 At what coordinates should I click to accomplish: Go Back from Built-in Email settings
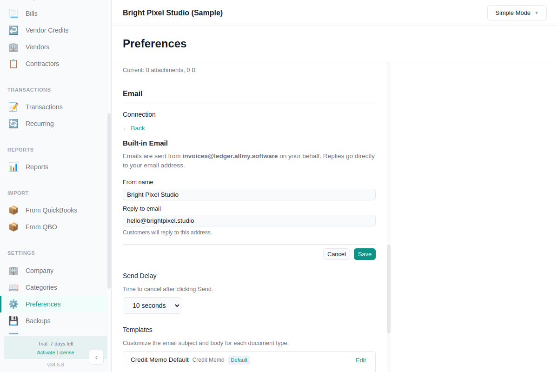click(x=134, y=128)
